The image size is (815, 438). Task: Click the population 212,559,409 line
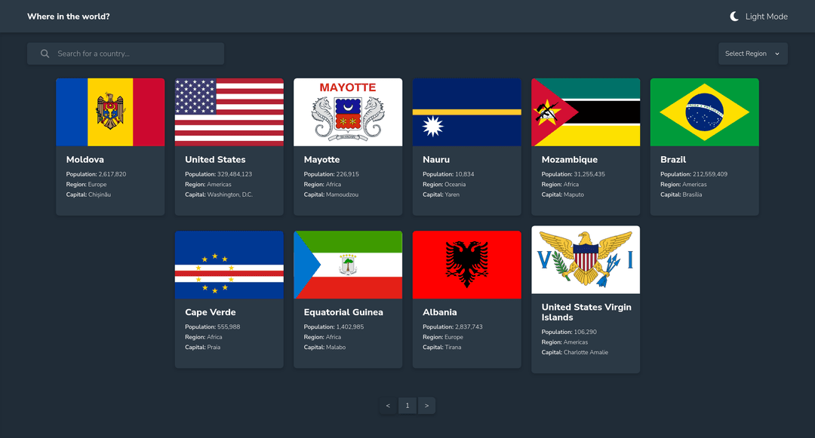point(694,174)
